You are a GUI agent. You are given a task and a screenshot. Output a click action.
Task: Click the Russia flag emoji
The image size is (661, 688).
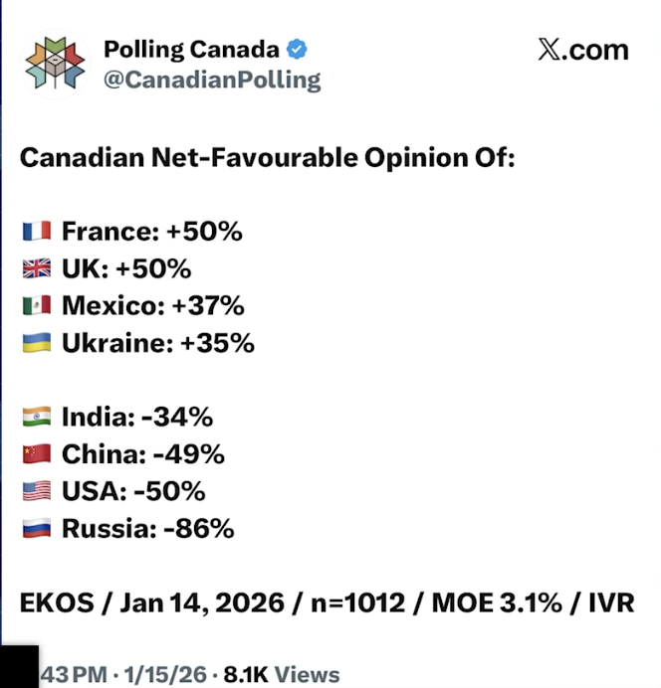click(x=37, y=530)
